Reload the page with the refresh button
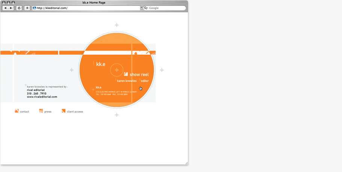342x172 pixels. tap(19, 8)
